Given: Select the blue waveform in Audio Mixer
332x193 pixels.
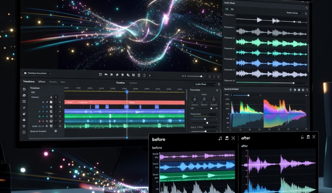Looking at the screenshot, I should (x=272, y=63).
